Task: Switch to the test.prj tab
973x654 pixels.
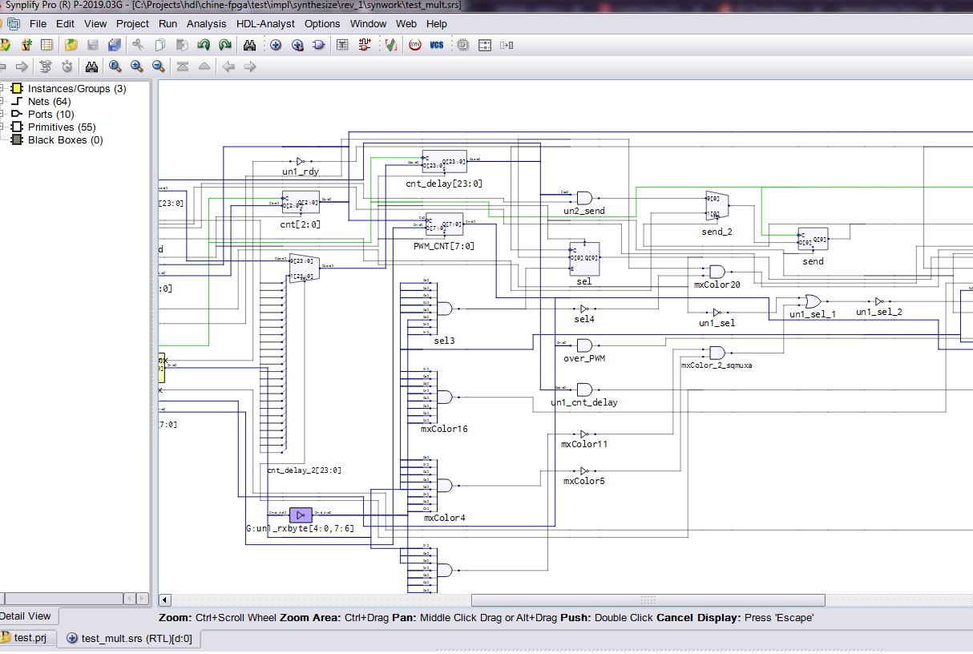Action: 30,638
